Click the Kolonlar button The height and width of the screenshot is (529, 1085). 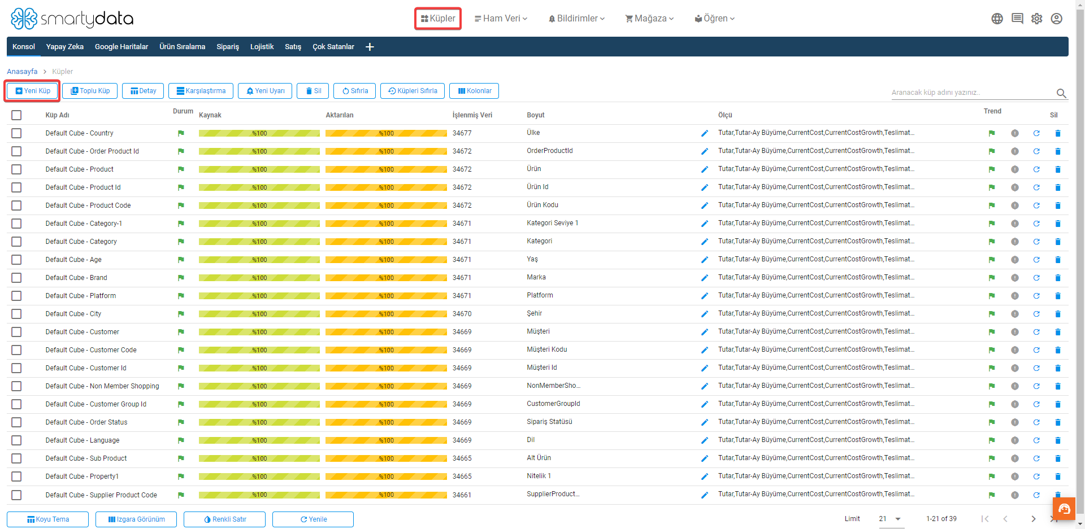474,91
